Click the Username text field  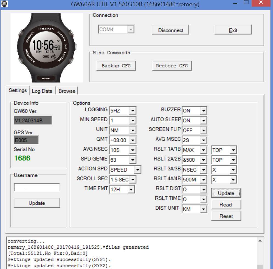(37, 187)
